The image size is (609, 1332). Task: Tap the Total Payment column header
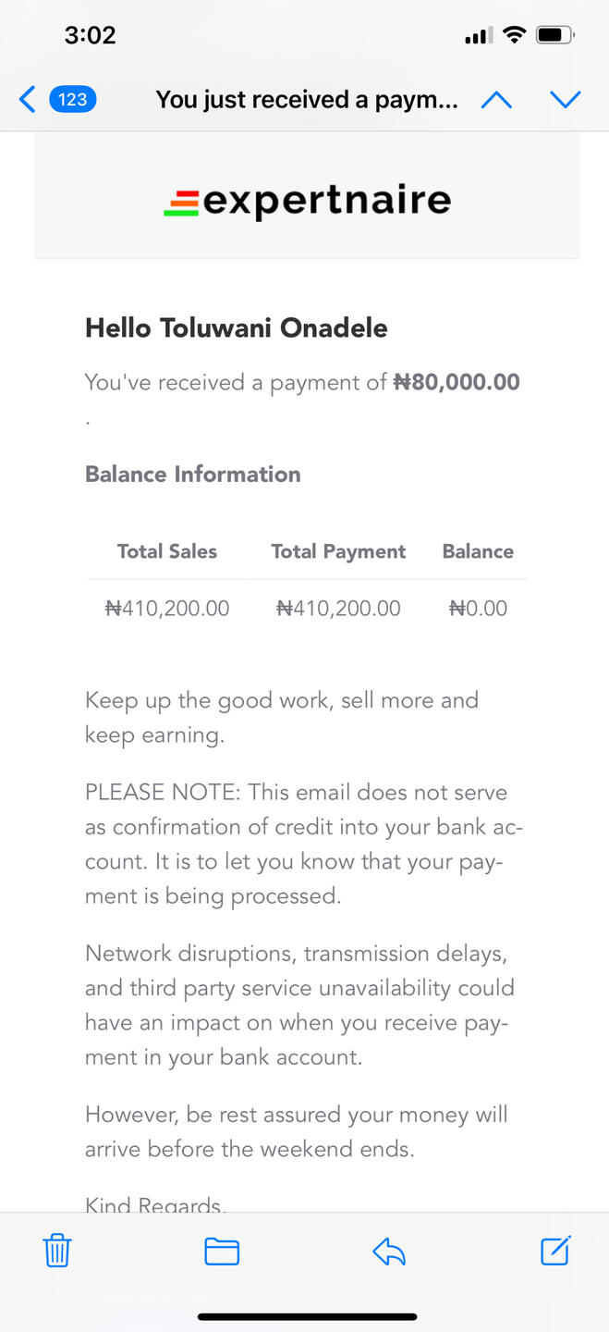pyautogui.click(x=338, y=551)
